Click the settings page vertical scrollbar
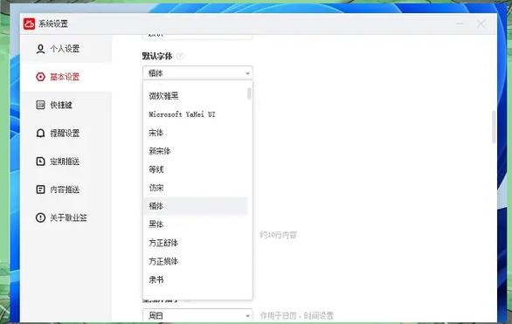 click(494, 127)
